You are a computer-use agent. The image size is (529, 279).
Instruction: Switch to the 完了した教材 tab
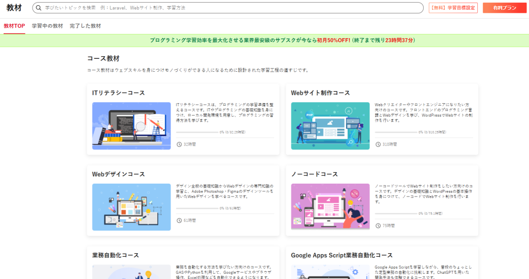click(x=85, y=26)
